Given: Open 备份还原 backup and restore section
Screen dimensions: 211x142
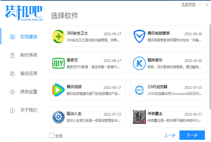Looking at the screenshot, I should click(29, 74).
